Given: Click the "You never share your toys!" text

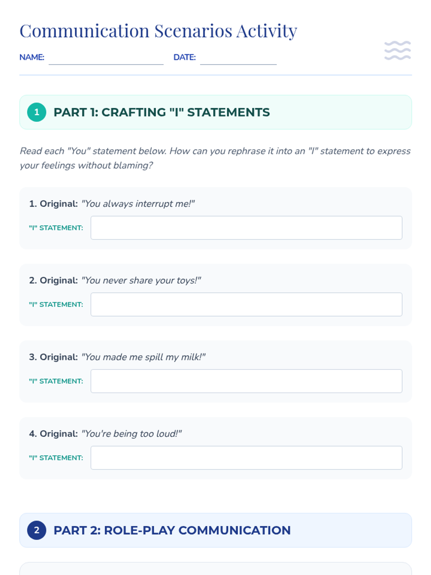Looking at the screenshot, I should pyautogui.click(x=141, y=280).
